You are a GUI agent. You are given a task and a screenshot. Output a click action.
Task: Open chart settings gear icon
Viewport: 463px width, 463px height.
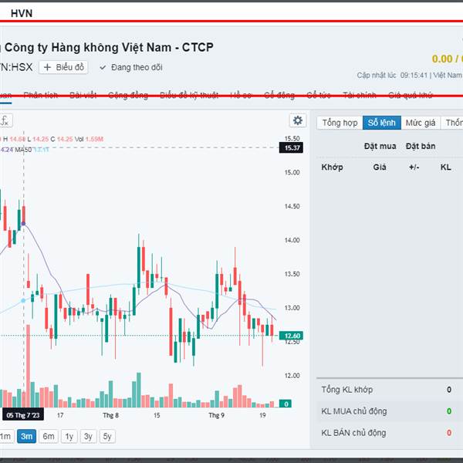(x=297, y=120)
